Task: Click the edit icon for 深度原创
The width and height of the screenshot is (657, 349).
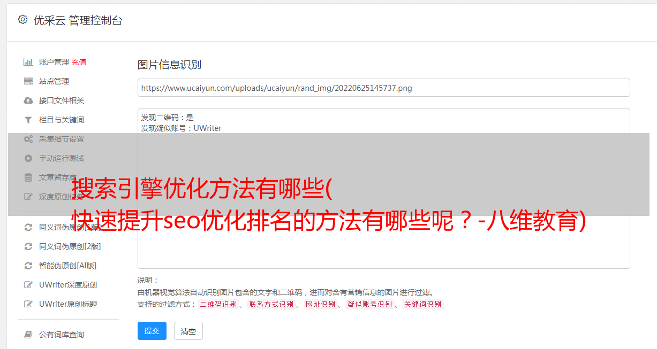Action: pos(28,197)
